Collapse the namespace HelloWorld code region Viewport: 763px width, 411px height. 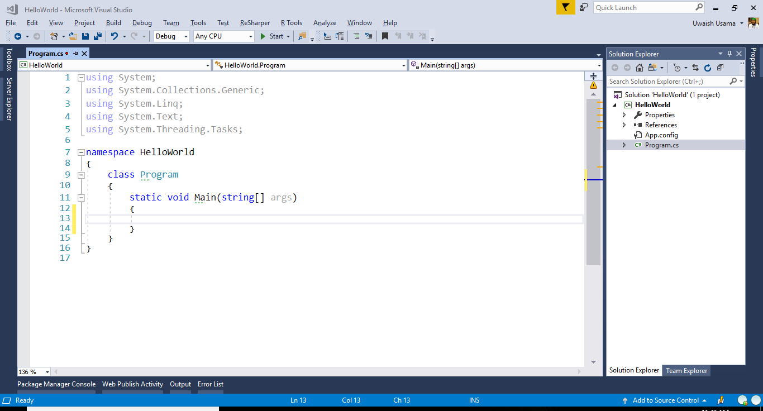[81, 151]
